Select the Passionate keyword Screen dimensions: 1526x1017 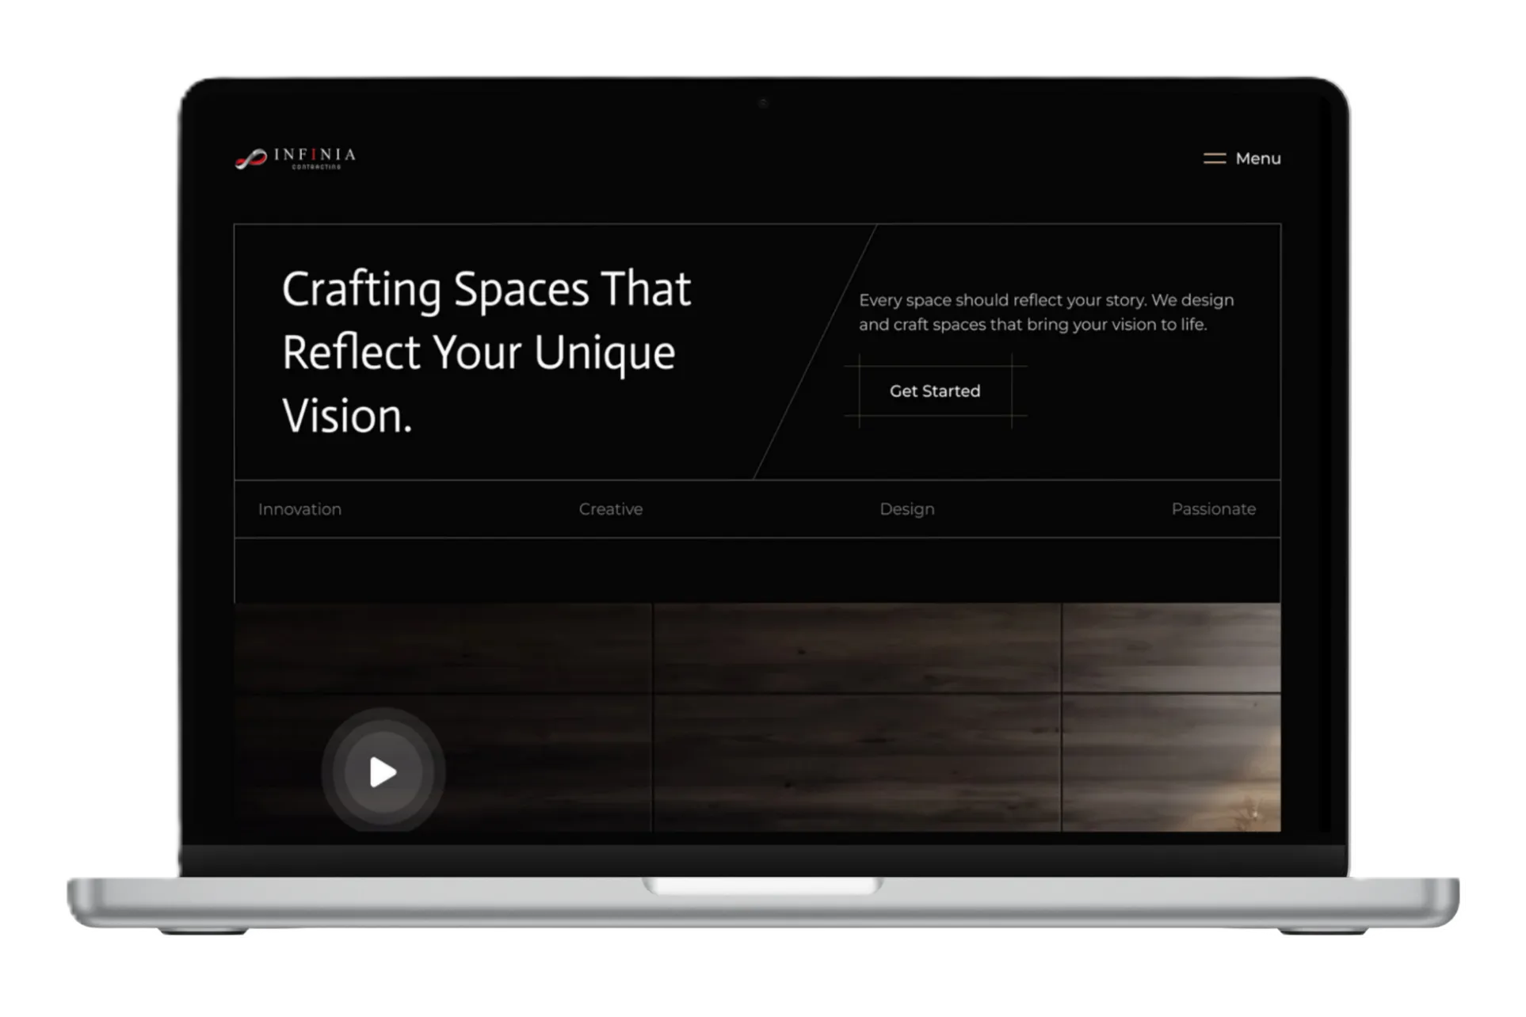tap(1213, 509)
